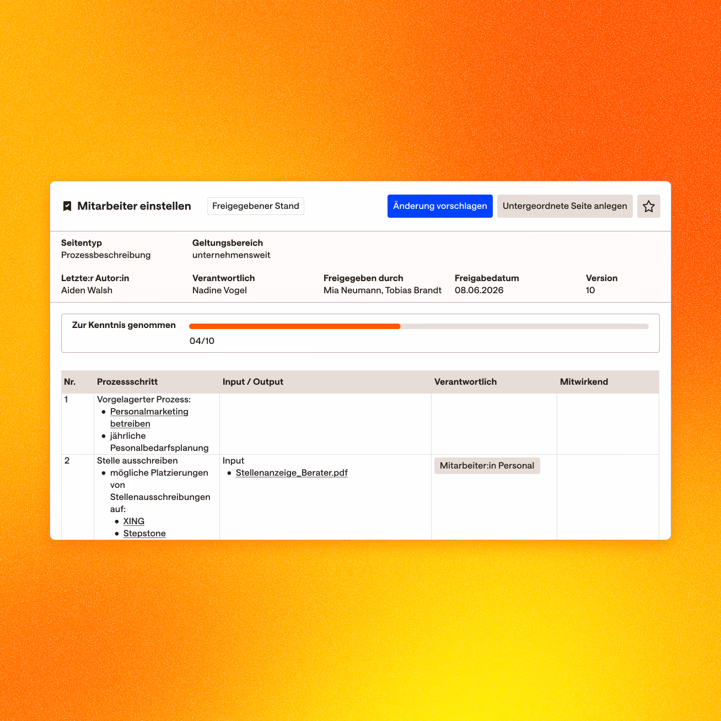Click author name Aiden Walsh
The image size is (721, 721).
(87, 290)
